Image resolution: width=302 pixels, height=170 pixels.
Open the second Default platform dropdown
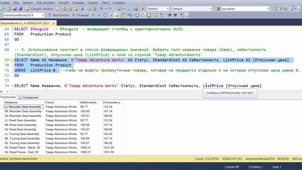click(210, 9)
